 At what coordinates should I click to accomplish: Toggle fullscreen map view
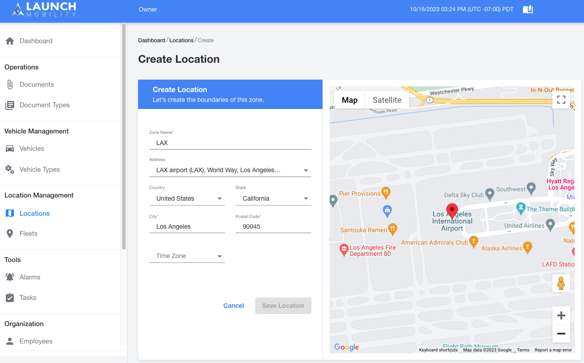[x=561, y=100]
